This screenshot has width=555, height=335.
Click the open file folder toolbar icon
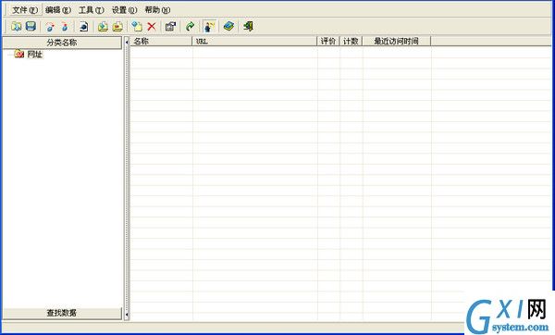(16, 26)
